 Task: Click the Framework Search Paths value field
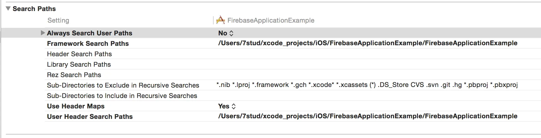[x=368, y=43]
